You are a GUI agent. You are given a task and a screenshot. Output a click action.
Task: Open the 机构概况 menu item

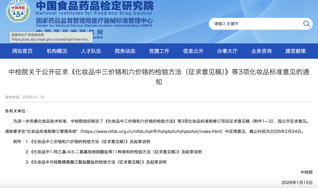click(57, 51)
